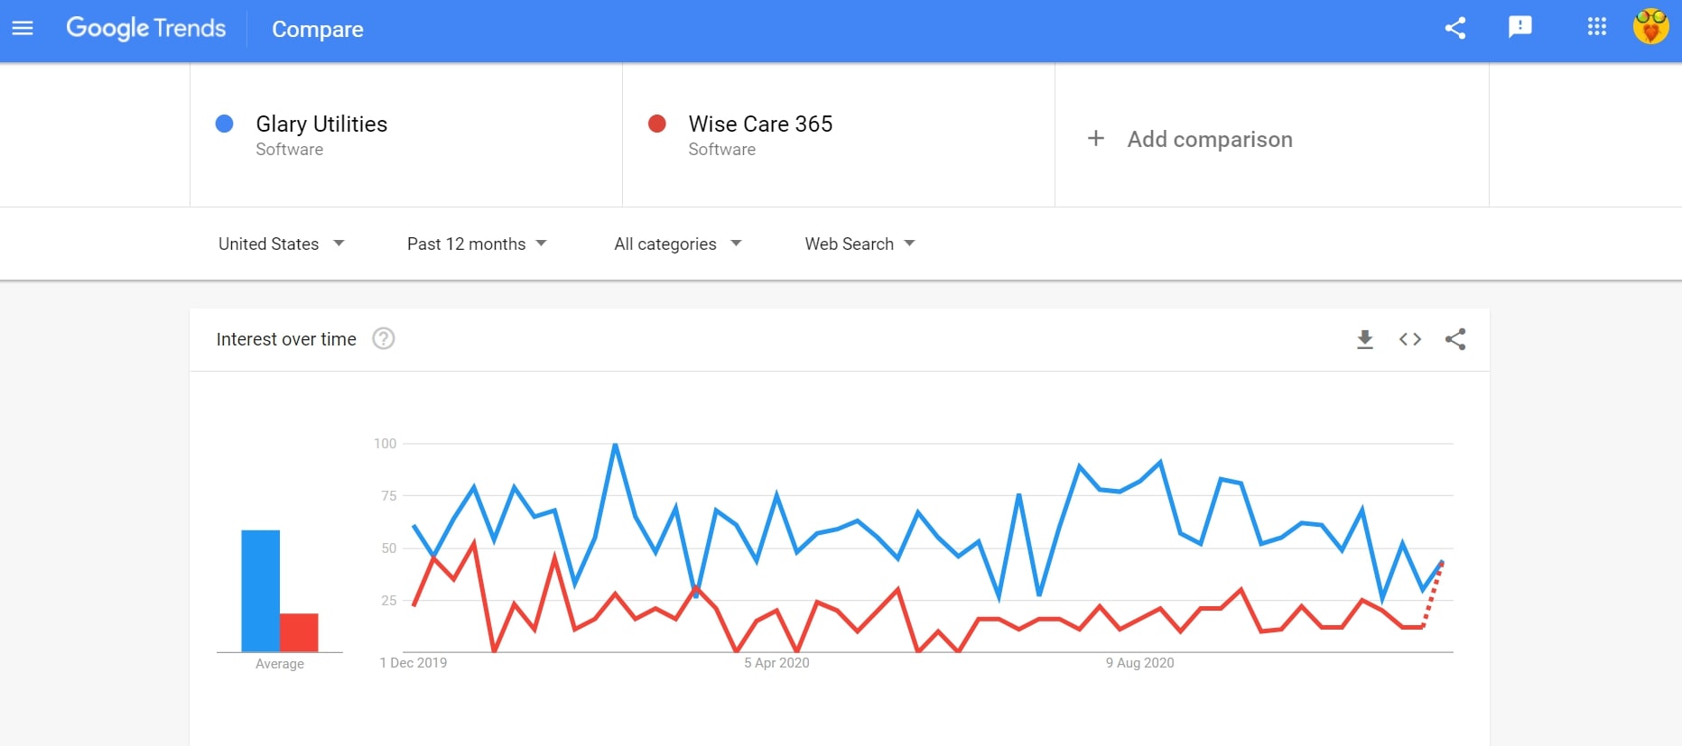Open the account profile avatar

(1650, 26)
